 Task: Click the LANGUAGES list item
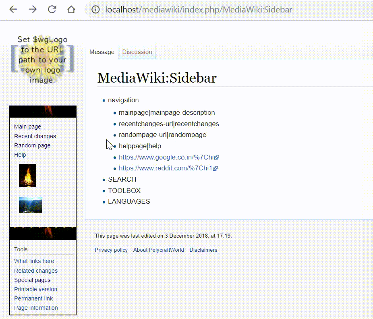point(129,201)
